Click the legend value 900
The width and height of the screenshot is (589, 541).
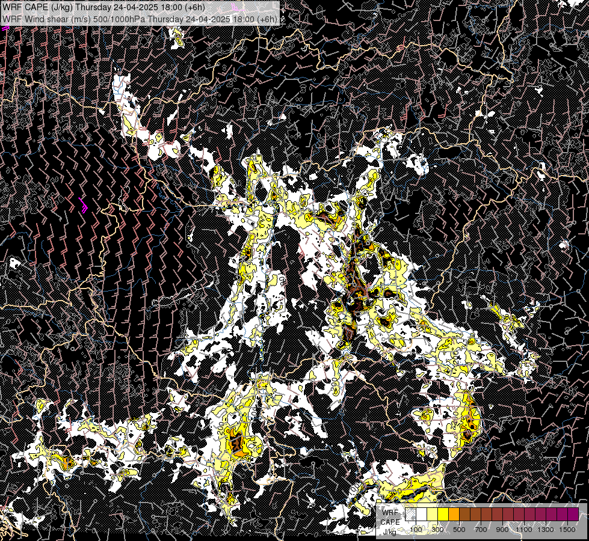(x=502, y=530)
